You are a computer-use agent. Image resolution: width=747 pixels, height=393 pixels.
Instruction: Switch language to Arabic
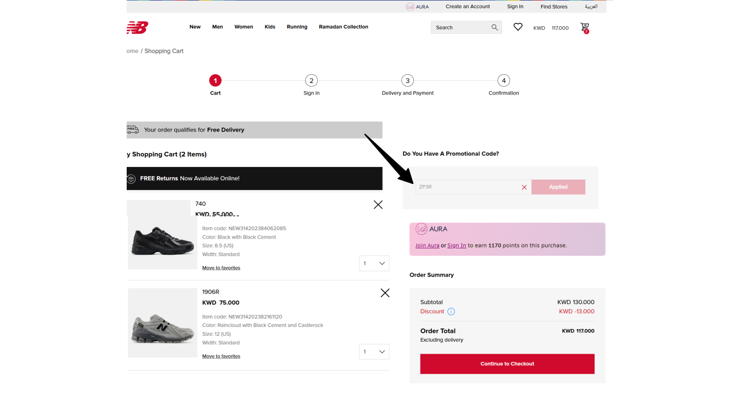tap(591, 7)
